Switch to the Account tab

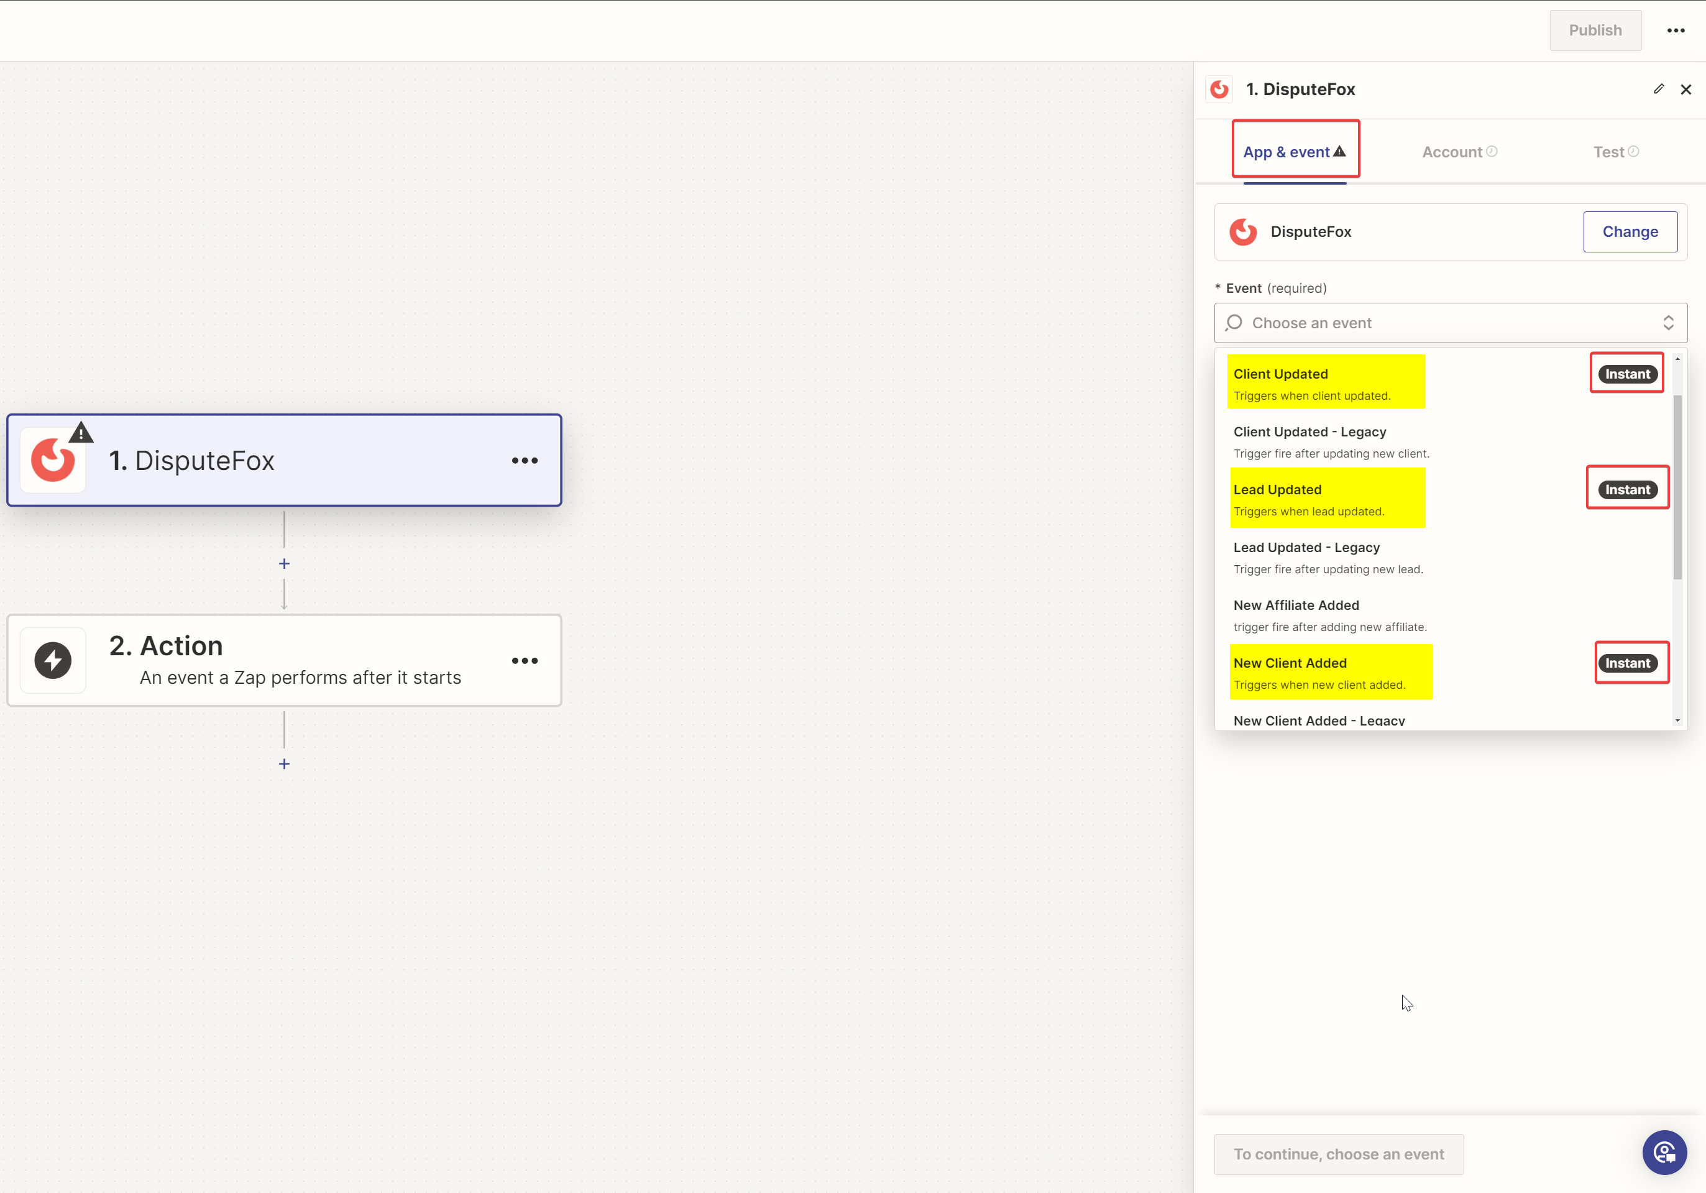tap(1452, 151)
